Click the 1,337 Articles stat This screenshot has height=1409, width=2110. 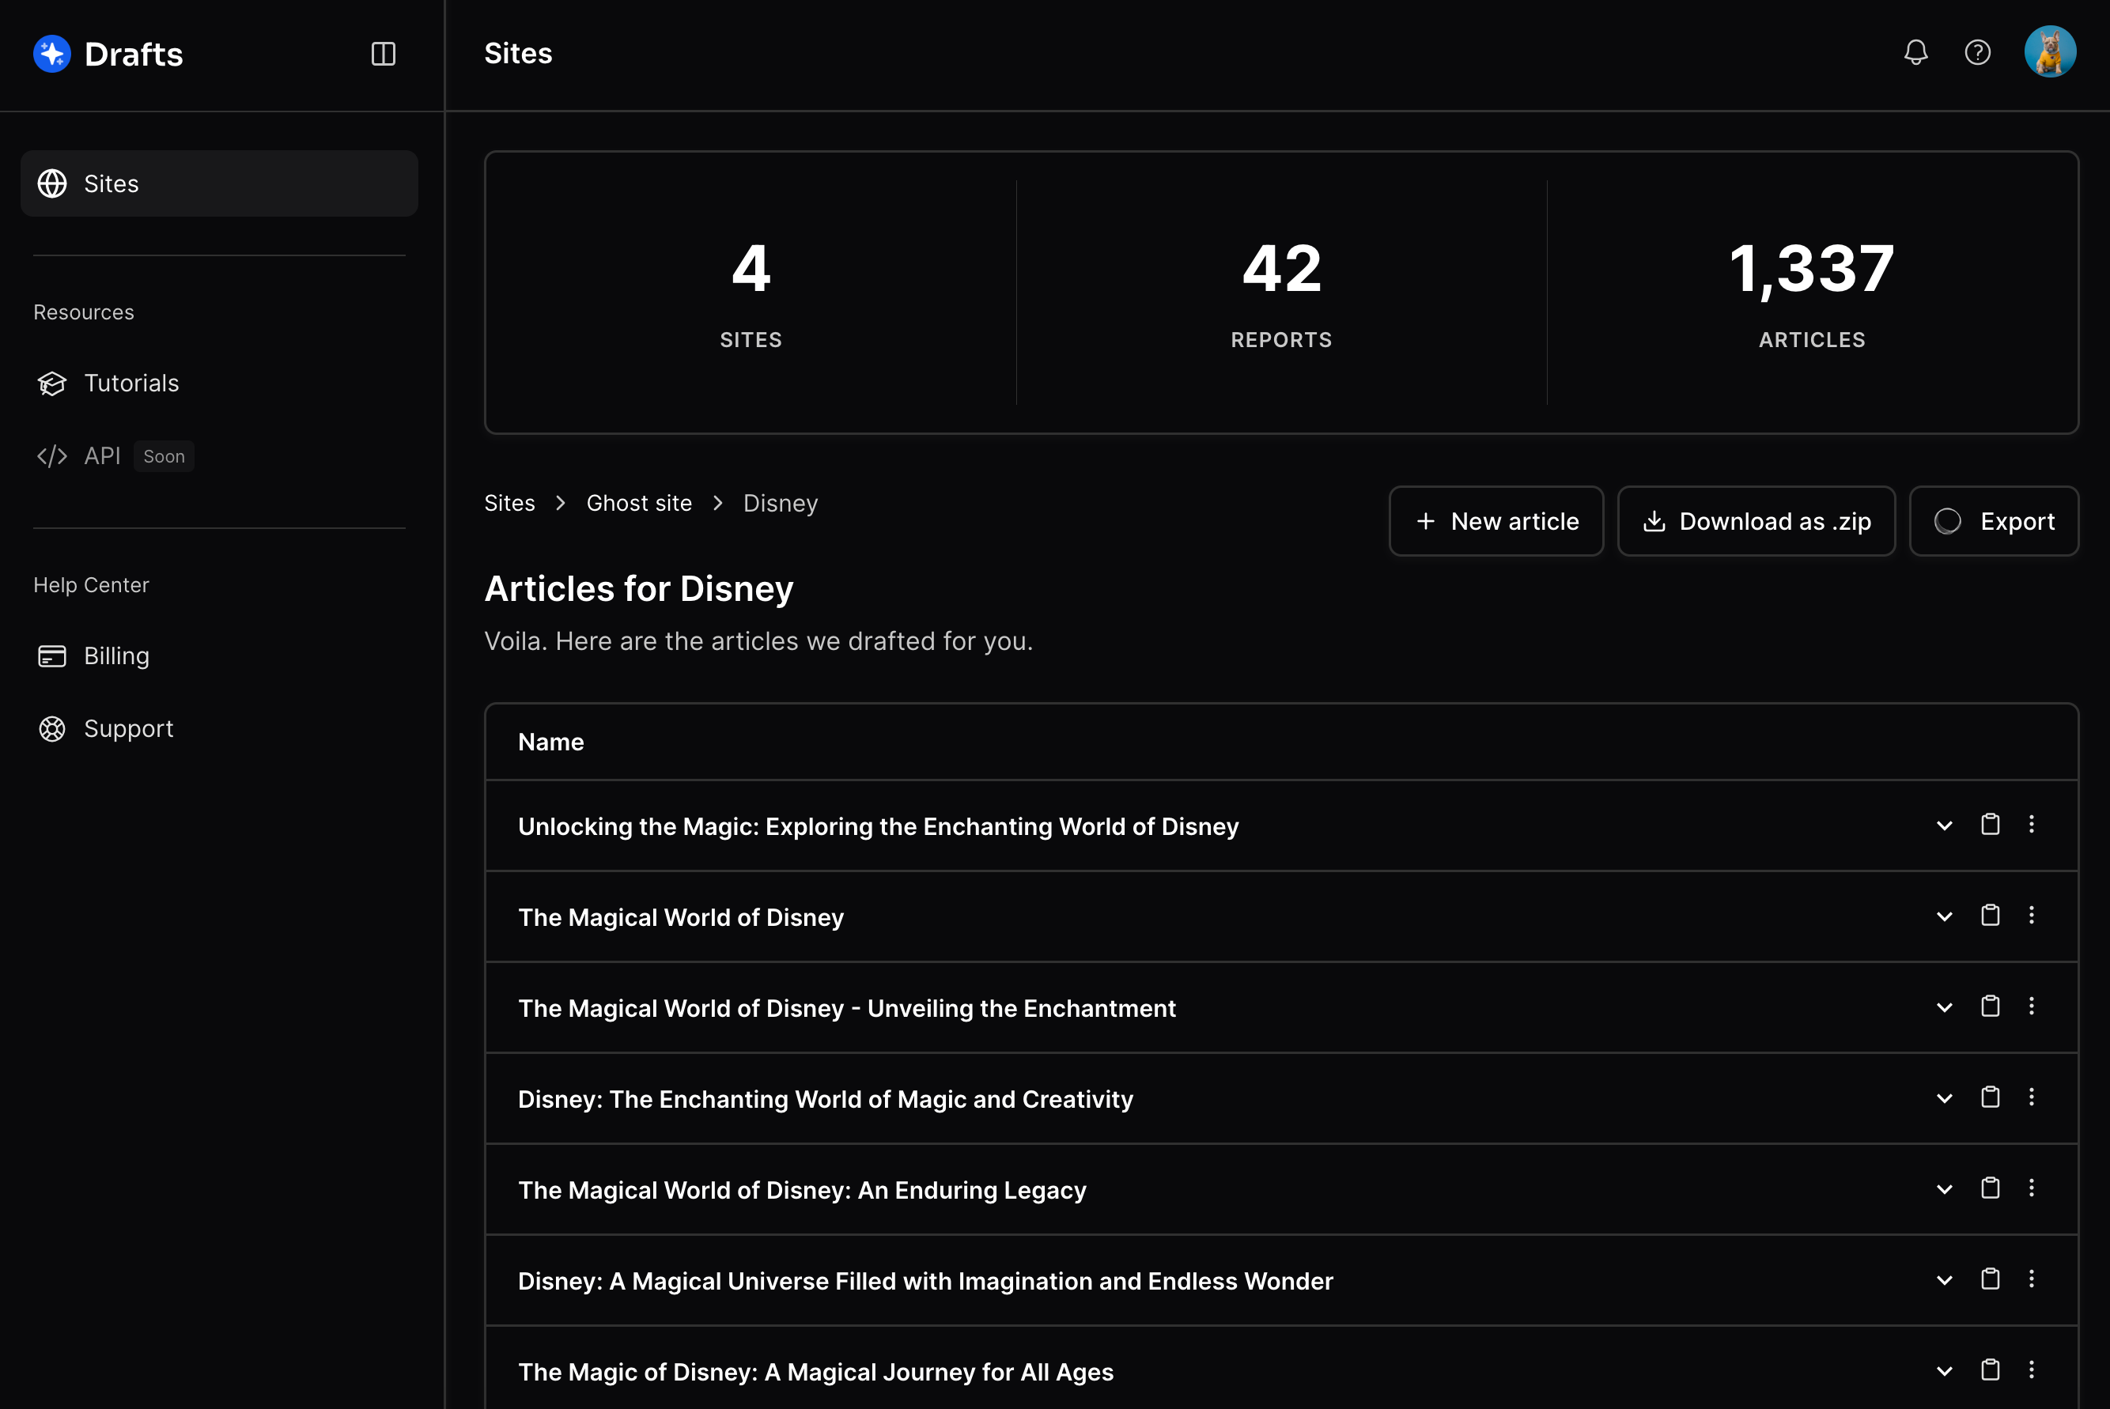click(x=1812, y=292)
